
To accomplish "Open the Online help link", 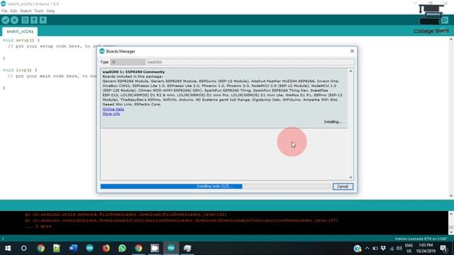I will [x=113, y=109].
